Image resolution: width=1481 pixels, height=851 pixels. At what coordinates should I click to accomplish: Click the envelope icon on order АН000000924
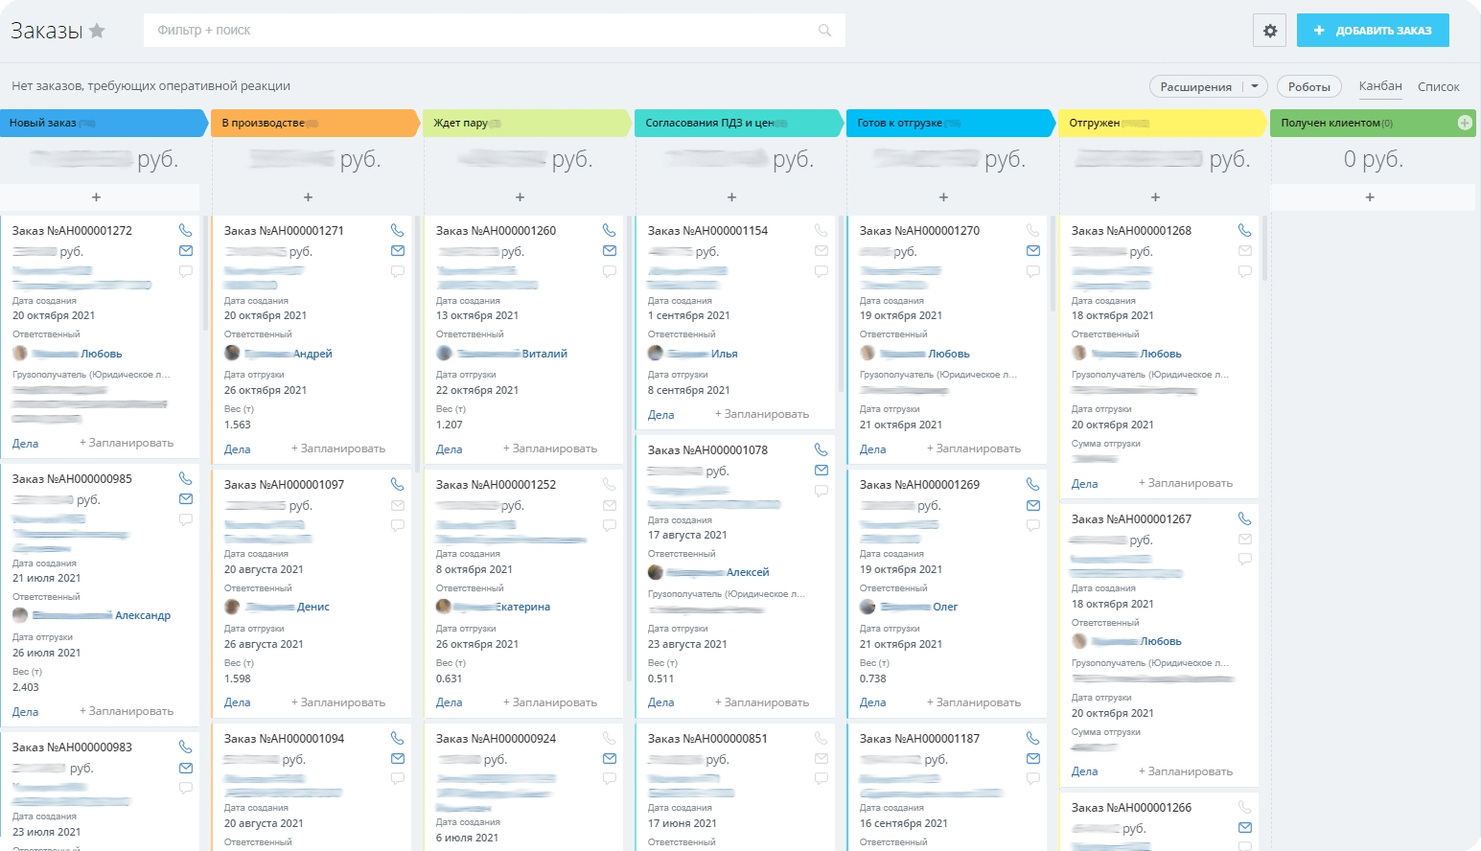click(610, 759)
